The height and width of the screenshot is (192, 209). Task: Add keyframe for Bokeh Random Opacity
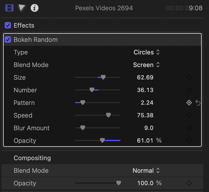189,140
